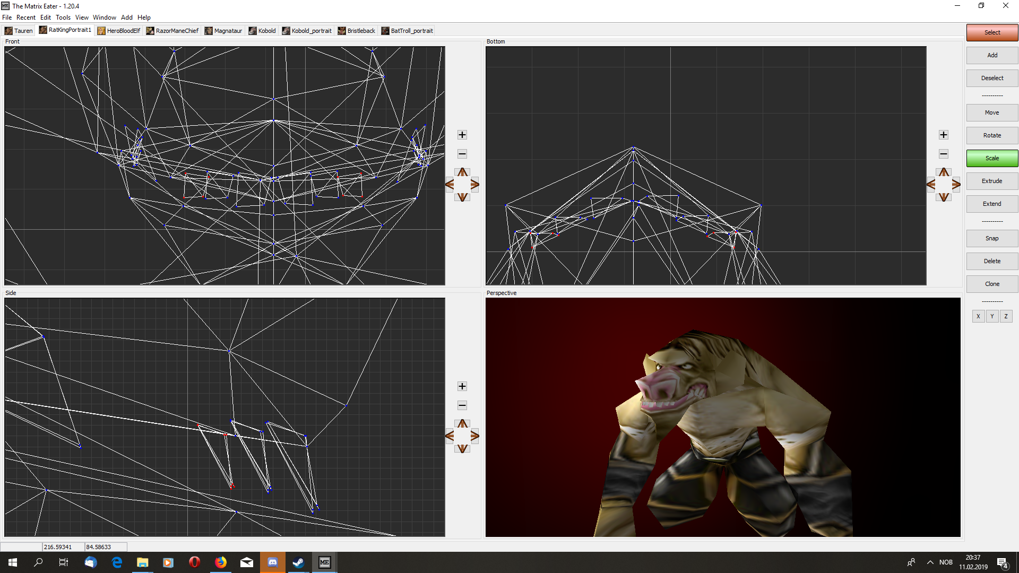Screen dimensions: 1019x573
Task: Pan Side viewport down with arrow
Action: point(463,449)
